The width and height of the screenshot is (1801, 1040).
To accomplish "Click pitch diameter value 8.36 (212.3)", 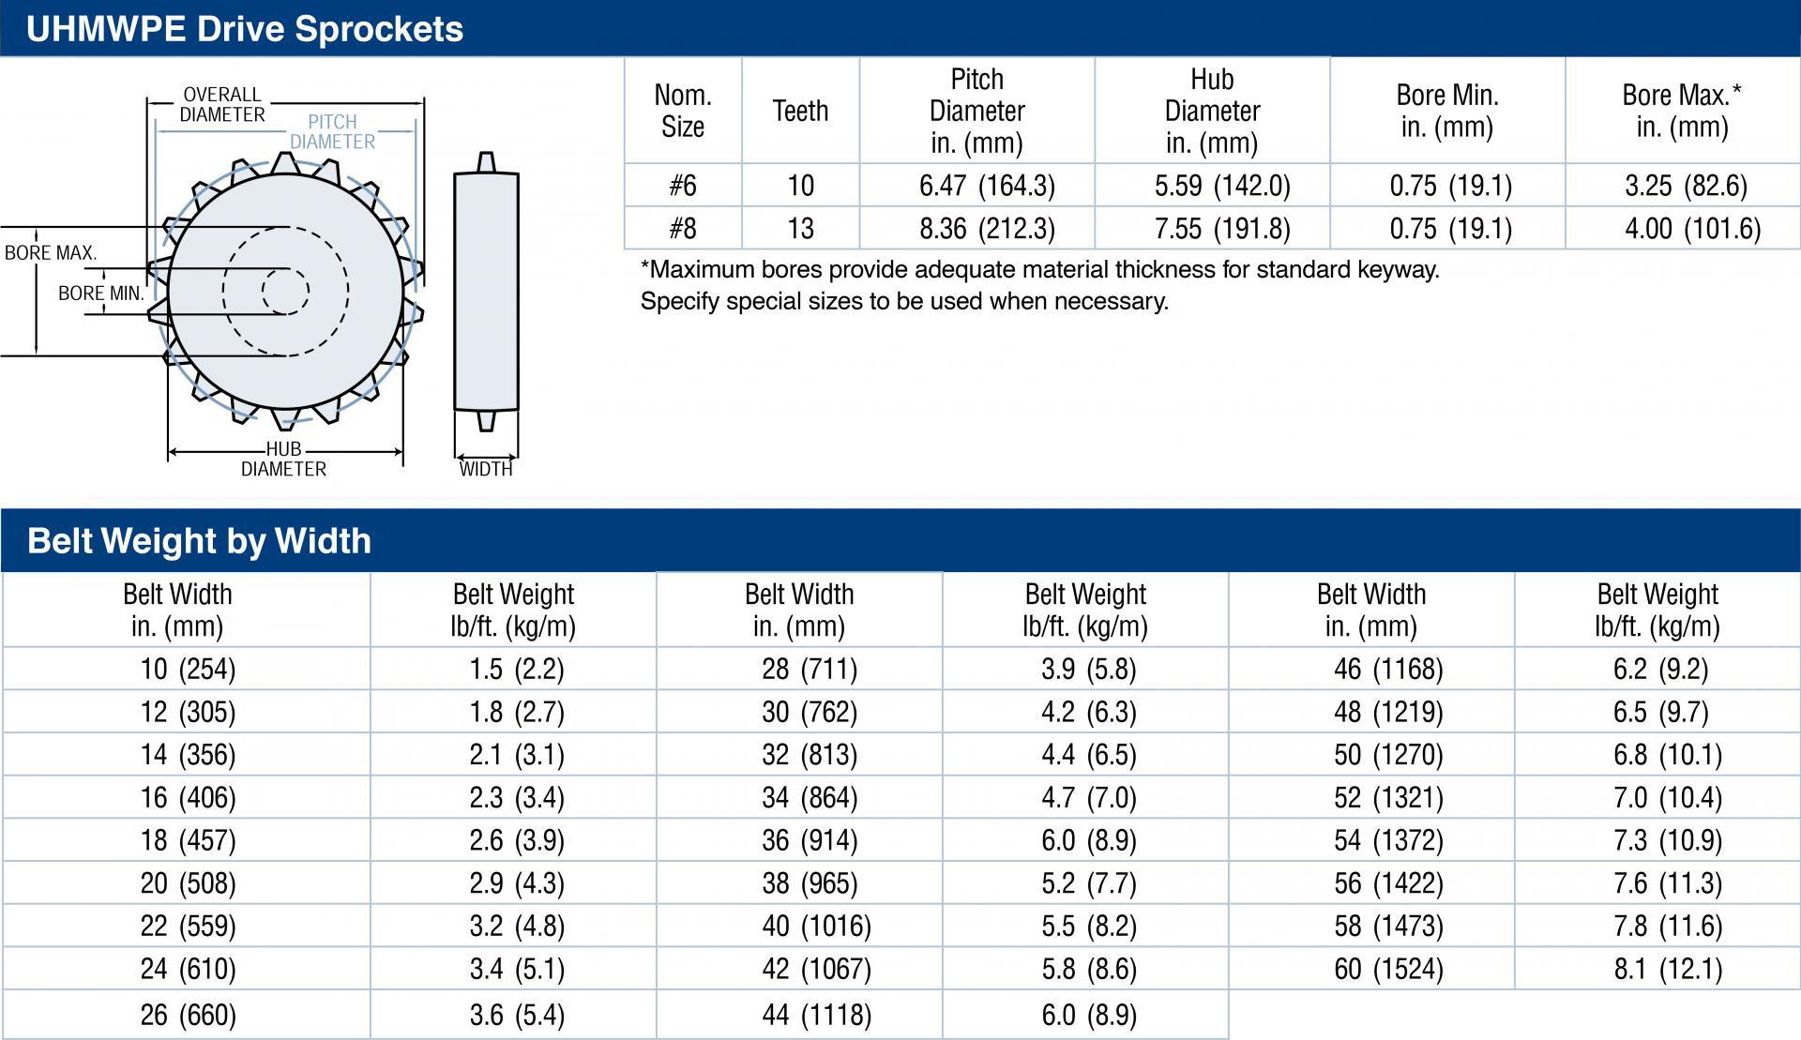I will 987,229.
